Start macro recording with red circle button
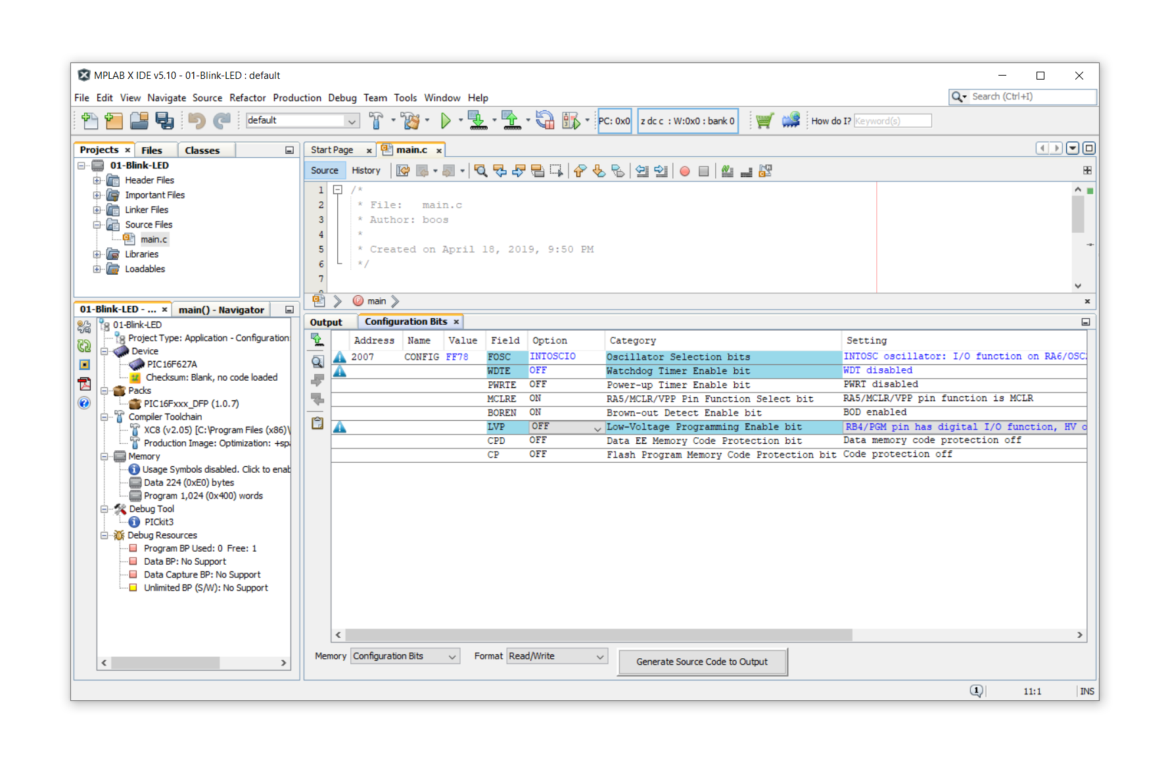1168x766 pixels. click(x=684, y=171)
